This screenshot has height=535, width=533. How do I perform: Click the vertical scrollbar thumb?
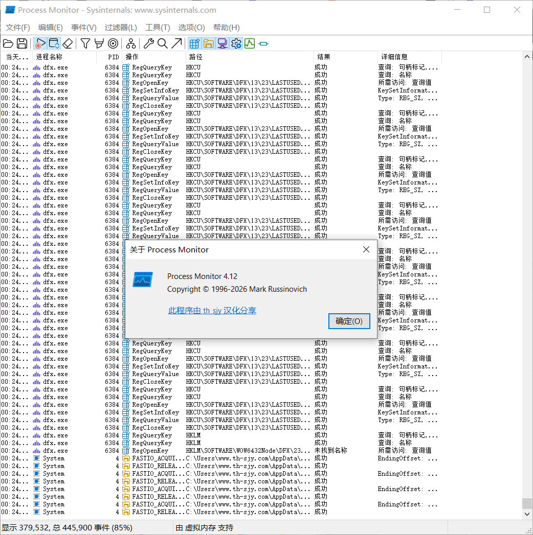point(527,503)
